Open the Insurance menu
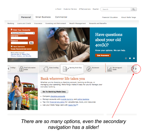The image size is (147, 135). [x=38, y=23]
